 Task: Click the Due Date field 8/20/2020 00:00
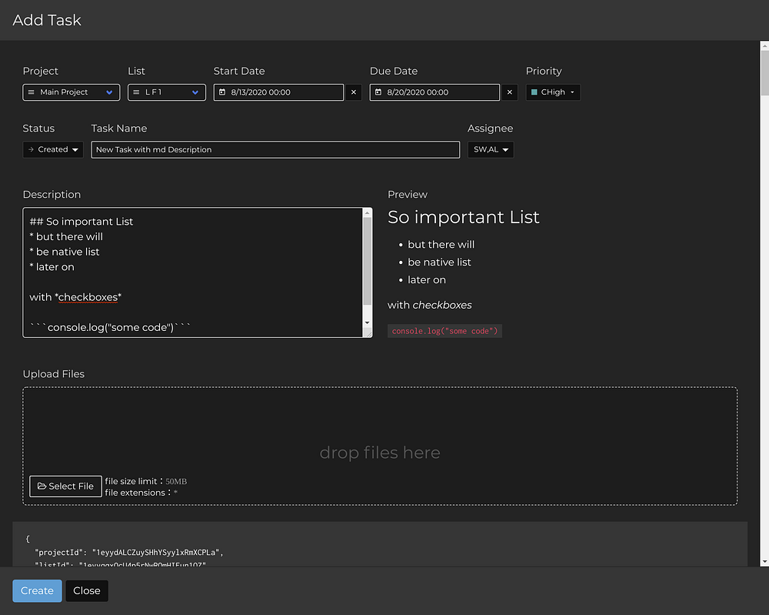[x=434, y=92]
